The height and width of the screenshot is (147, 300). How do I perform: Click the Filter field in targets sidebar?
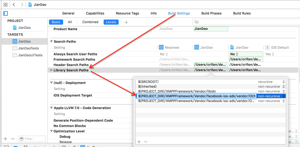tap(32, 139)
